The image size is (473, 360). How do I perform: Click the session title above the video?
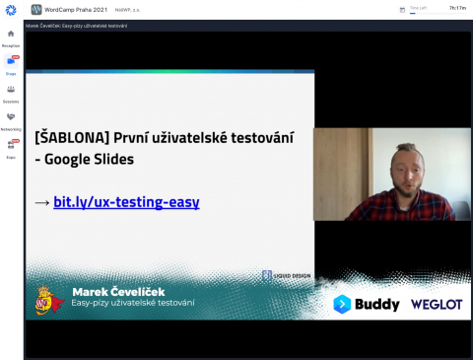coord(77,26)
